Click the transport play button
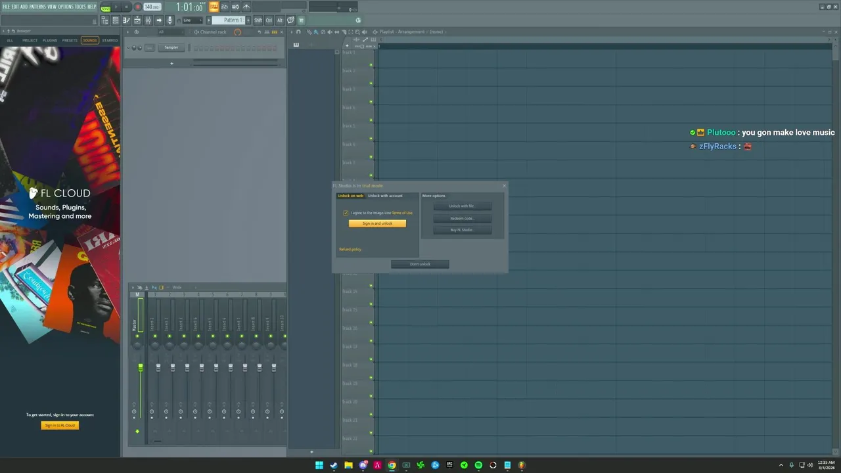The height and width of the screenshot is (473, 841). click(116, 7)
